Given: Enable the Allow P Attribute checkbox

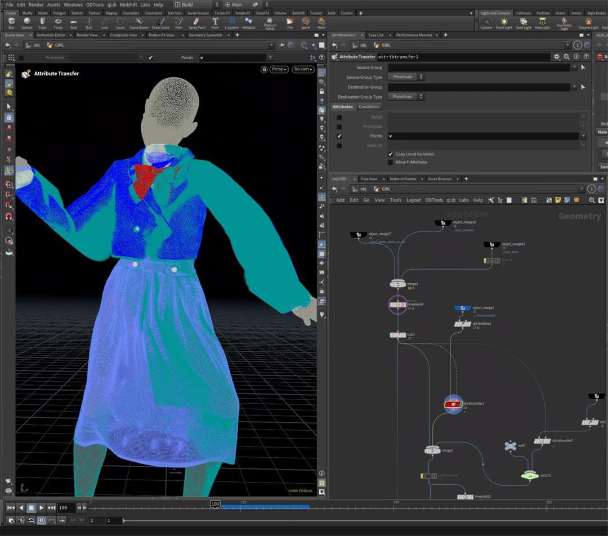Looking at the screenshot, I should pyautogui.click(x=391, y=162).
